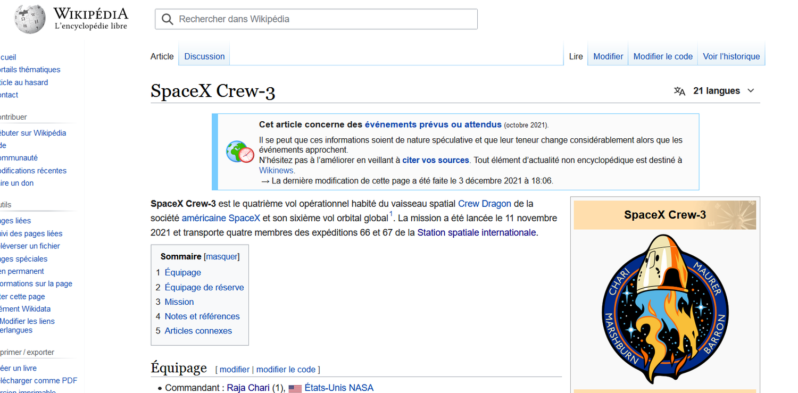
Task: Switch to the Article tab
Action: point(162,56)
